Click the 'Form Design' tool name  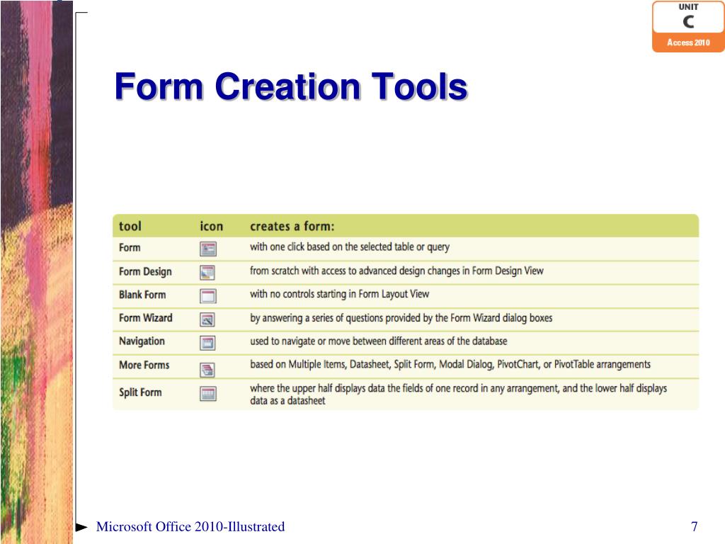coord(145,271)
